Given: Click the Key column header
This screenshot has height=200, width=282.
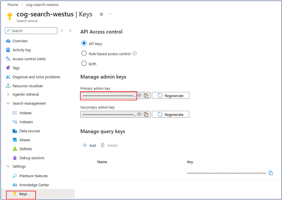Looking at the screenshot, I should [190, 162].
